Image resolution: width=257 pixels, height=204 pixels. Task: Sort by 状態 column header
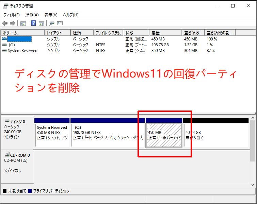(x=136, y=33)
